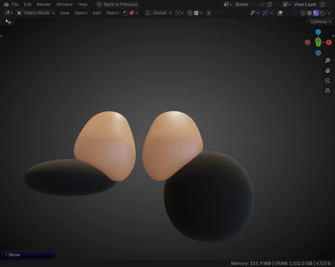Click the pan hand viewport icon
The width and height of the screenshot is (335, 267).
click(327, 70)
